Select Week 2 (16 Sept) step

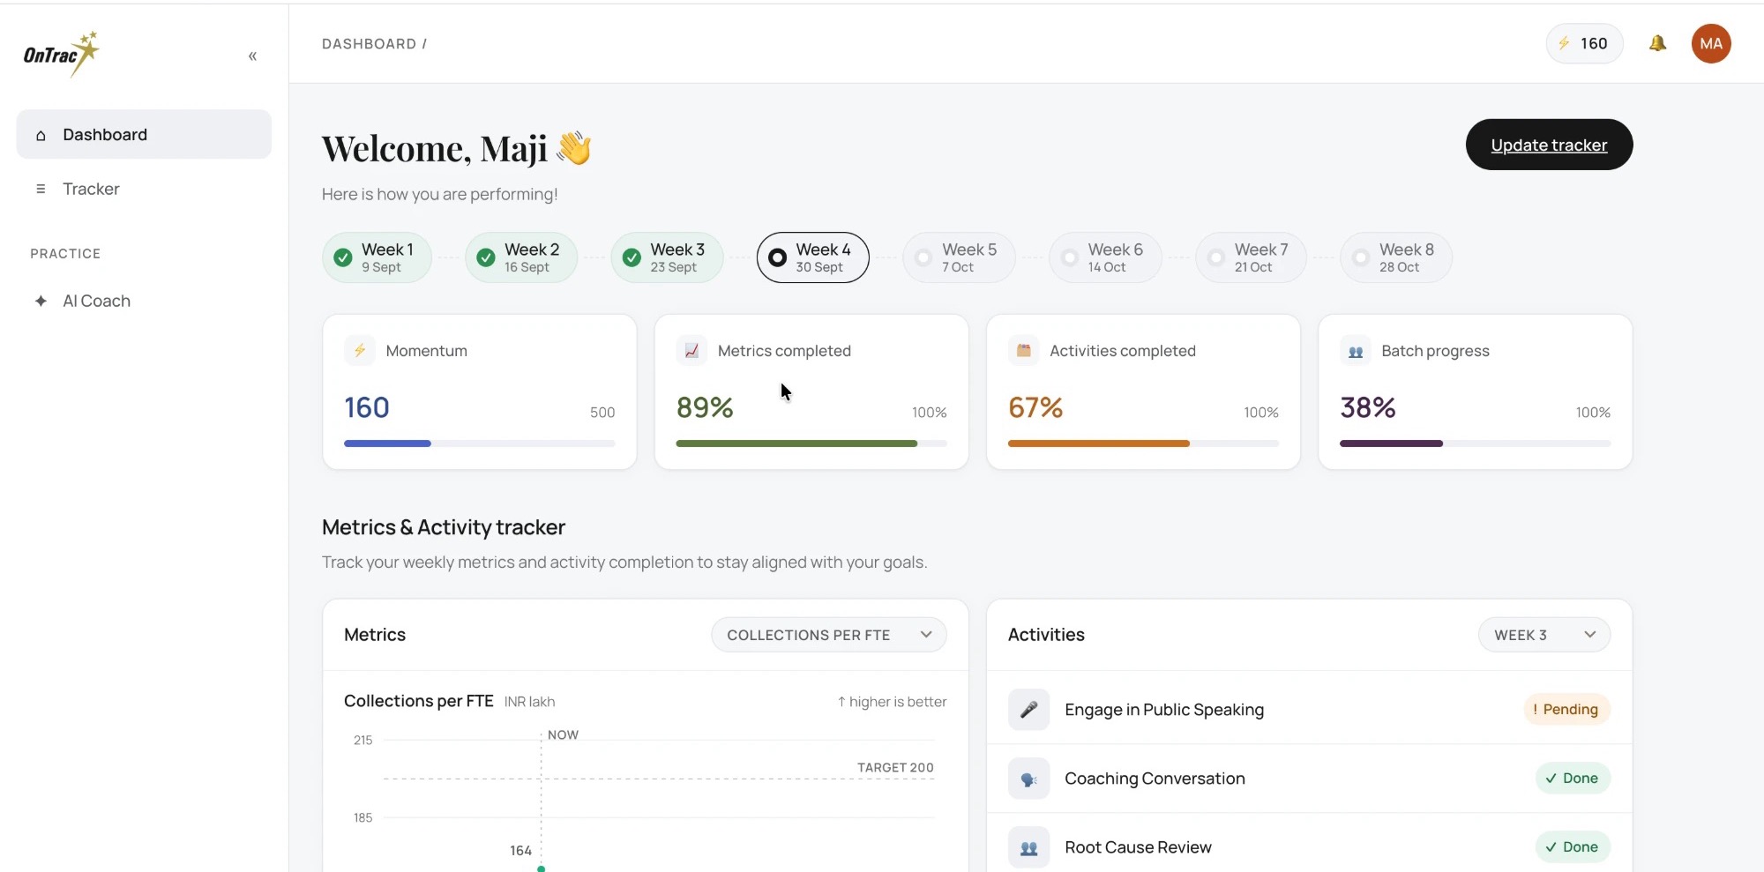click(521, 257)
